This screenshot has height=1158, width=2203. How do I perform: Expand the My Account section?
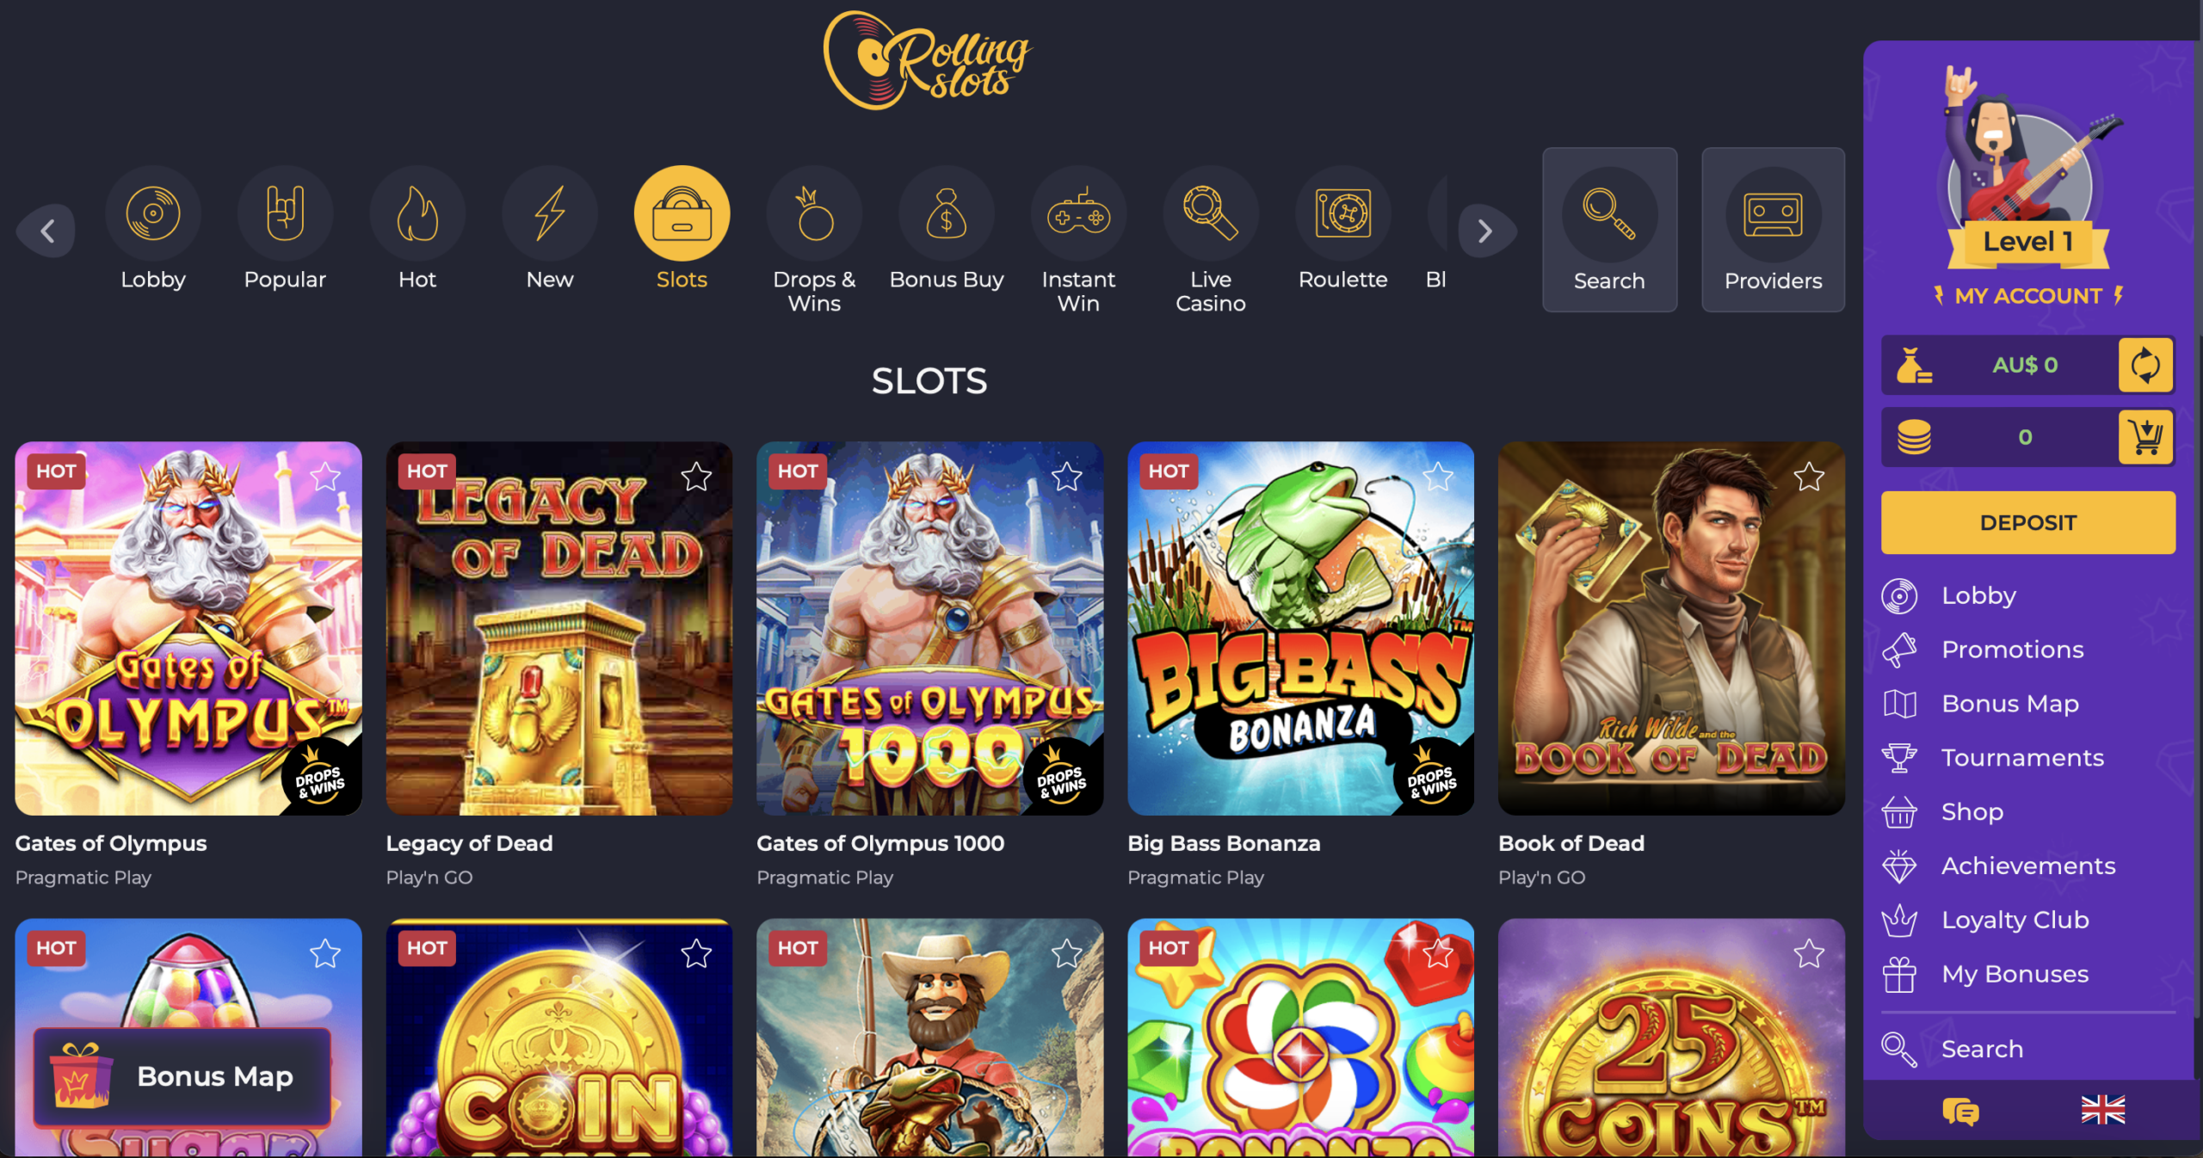click(2027, 296)
